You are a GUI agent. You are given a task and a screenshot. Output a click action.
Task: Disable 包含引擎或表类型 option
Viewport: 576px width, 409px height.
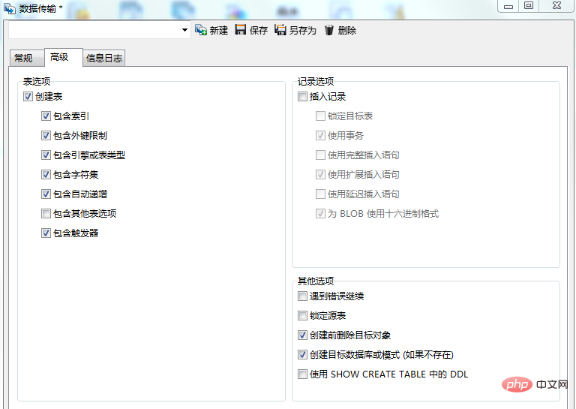[x=46, y=155]
